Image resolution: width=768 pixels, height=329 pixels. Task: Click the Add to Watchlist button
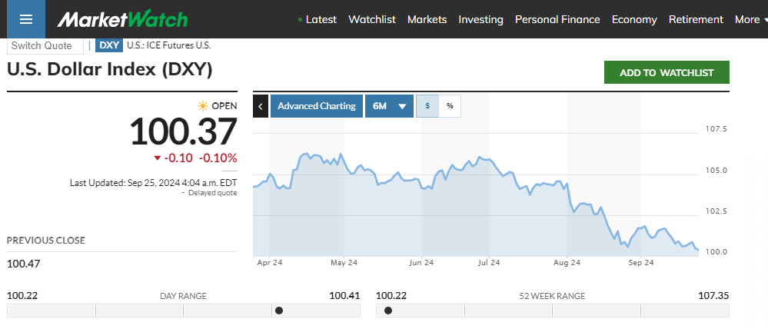tap(667, 72)
